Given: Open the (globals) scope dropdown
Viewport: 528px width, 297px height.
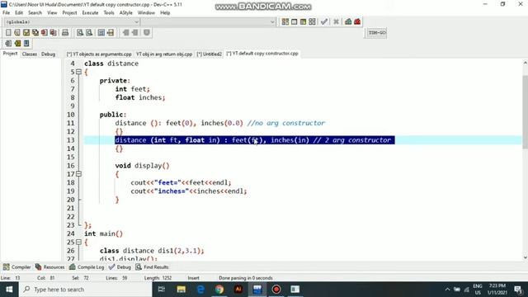Looking at the screenshot, I should [x=72, y=22].
